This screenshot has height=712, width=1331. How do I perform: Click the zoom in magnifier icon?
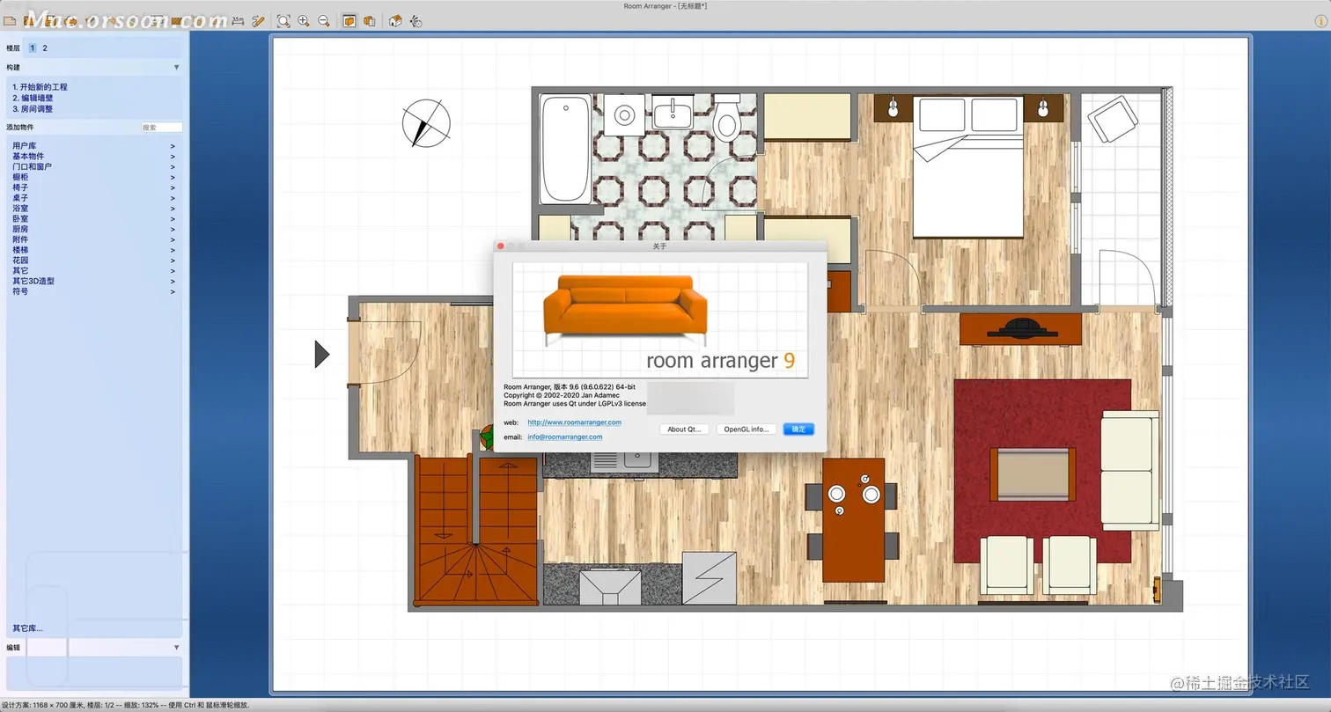pos(304,21)
